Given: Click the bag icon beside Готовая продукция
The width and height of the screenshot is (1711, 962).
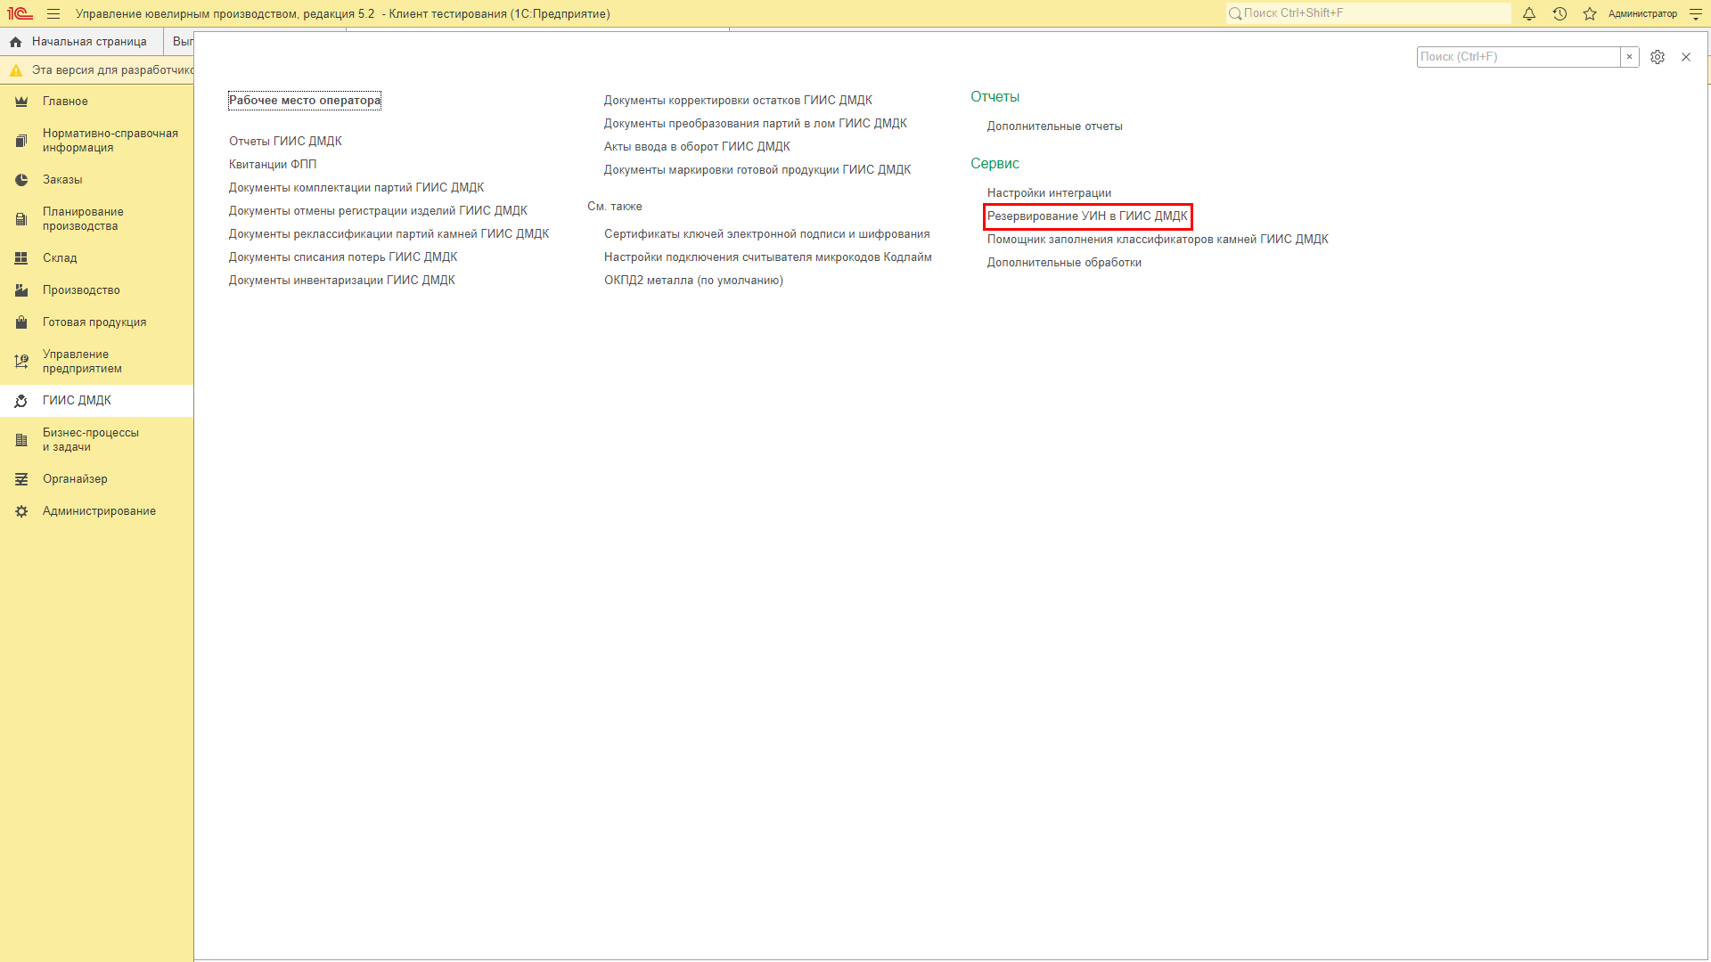Looking at the screenshot, I should (x=21, y=322).
